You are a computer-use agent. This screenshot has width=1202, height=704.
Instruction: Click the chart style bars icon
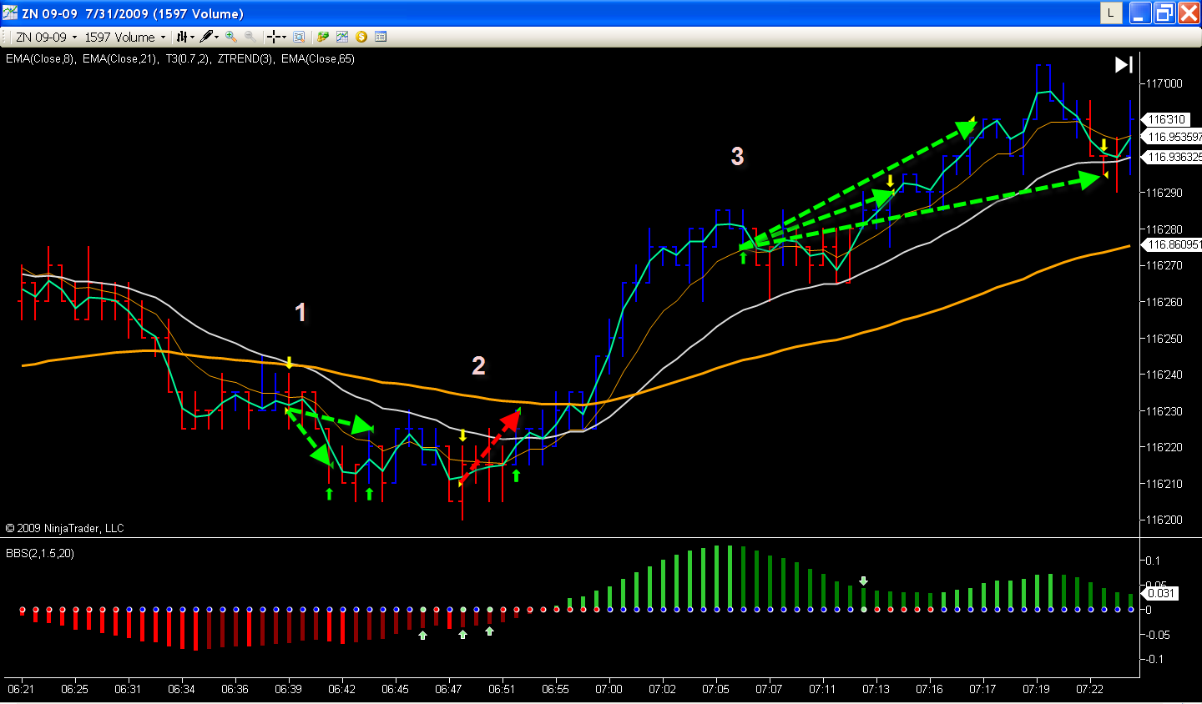pos(181,37)
